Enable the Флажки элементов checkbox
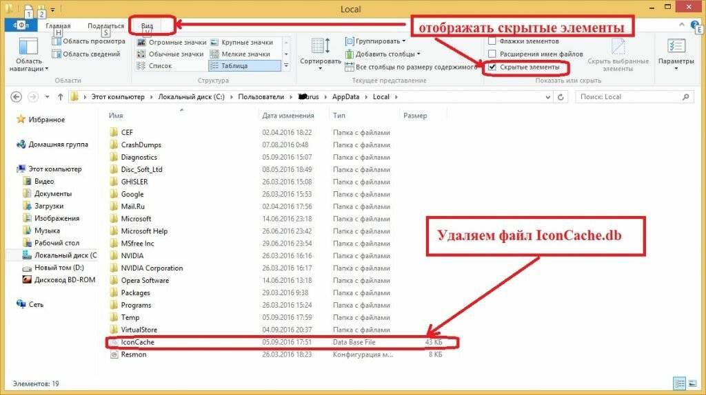The height and width of the screenshot is (395, 706). (492, 41)
